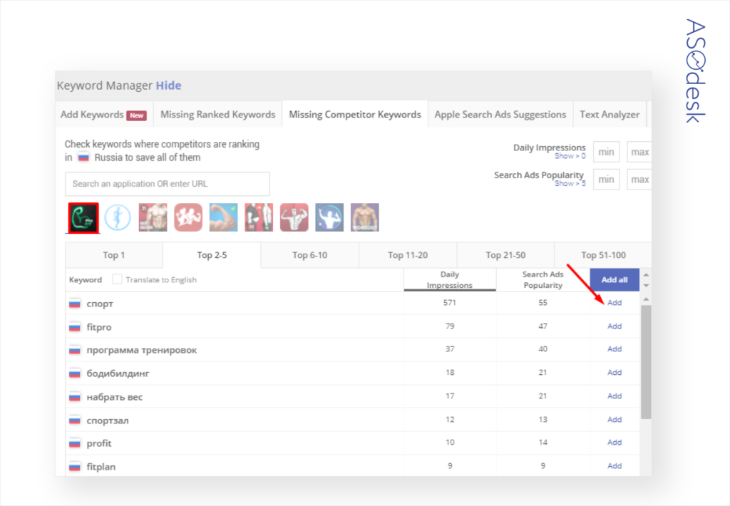Click the Russia flag beside 'спорт'
The height and width of the screenshot is (506, 730).
74,304
